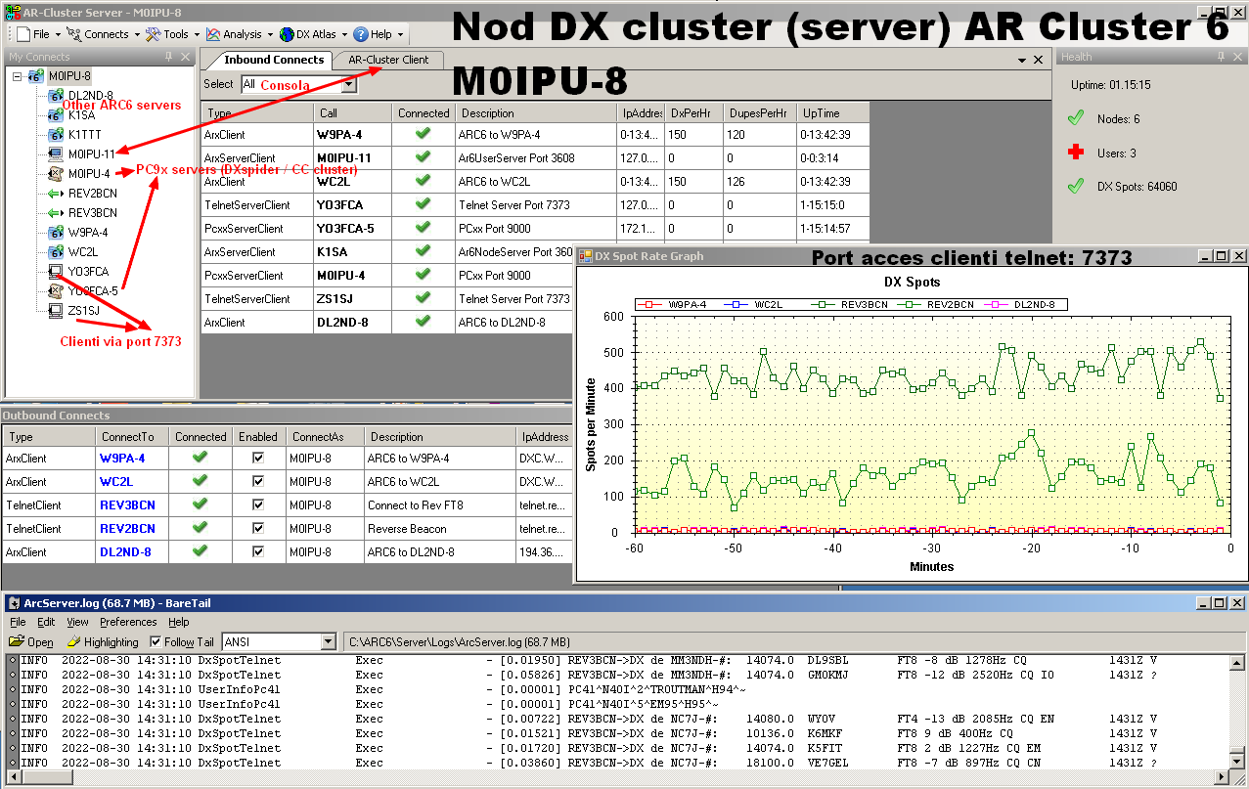This screenshot has height=789, width=1249.
Task: Click the W9PA-4 red legend swatch in graph
Action: (647, 304)
